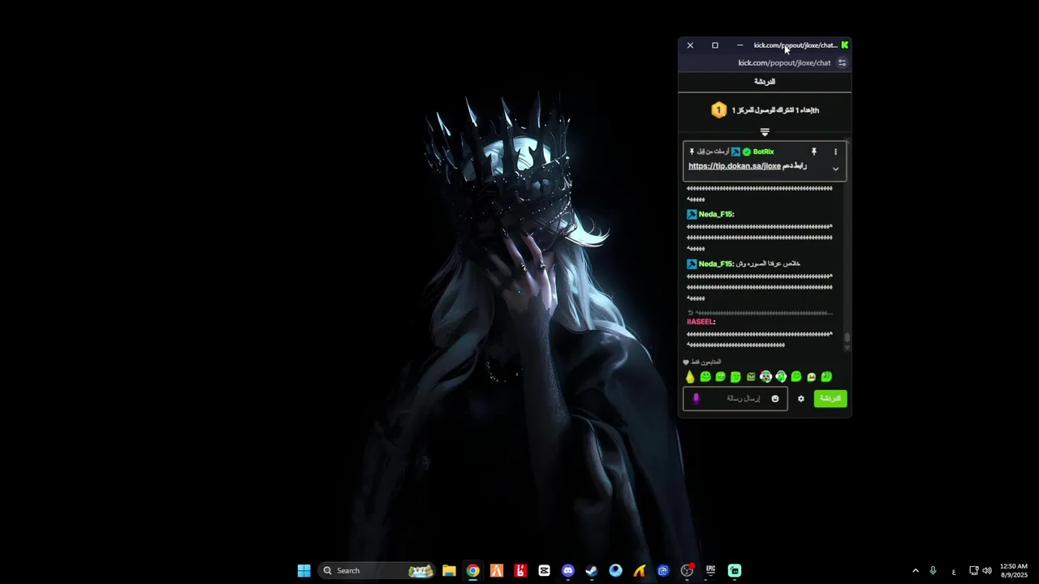Viewport: 1039px width, 584px height.
Task: Insert the last green emote in the row
Action: pos(826,376)
